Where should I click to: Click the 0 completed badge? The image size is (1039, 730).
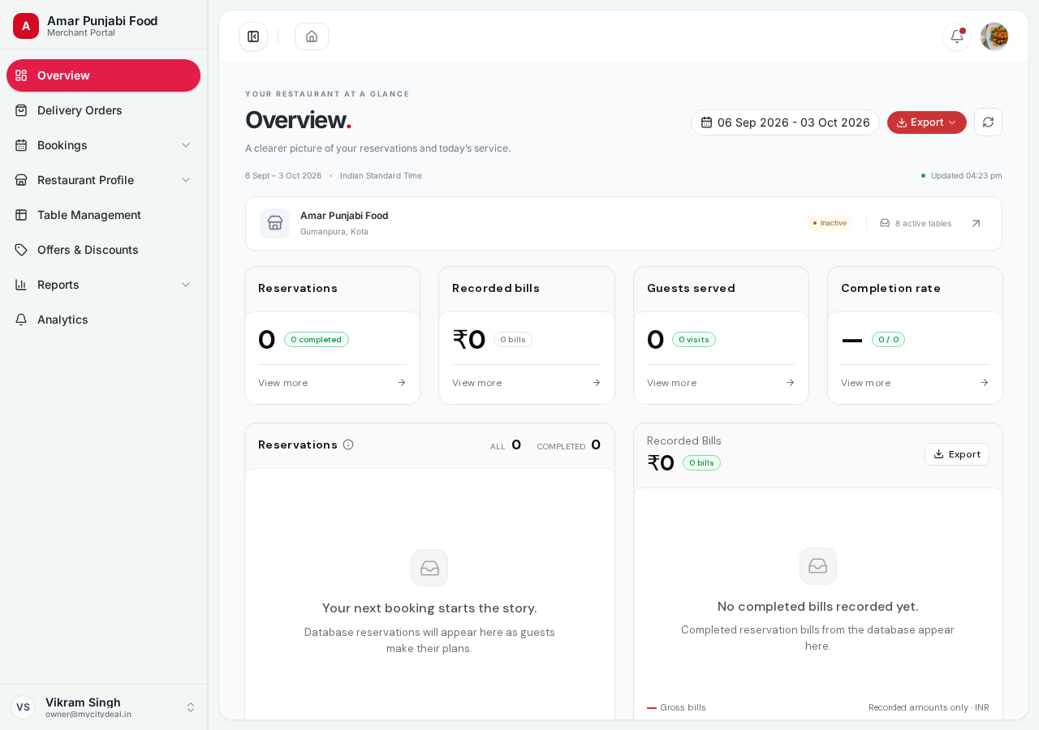pos(317,340)
